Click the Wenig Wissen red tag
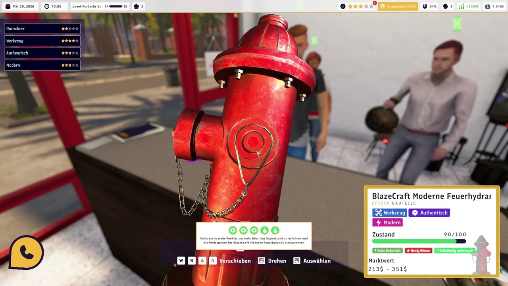The height and width of the screenshot is (286, 508). point(418,251)
